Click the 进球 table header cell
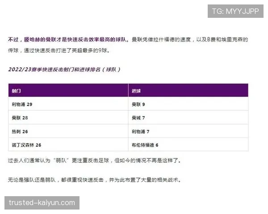Viewport: 268px width, 214px height. [x=188, y=90]
